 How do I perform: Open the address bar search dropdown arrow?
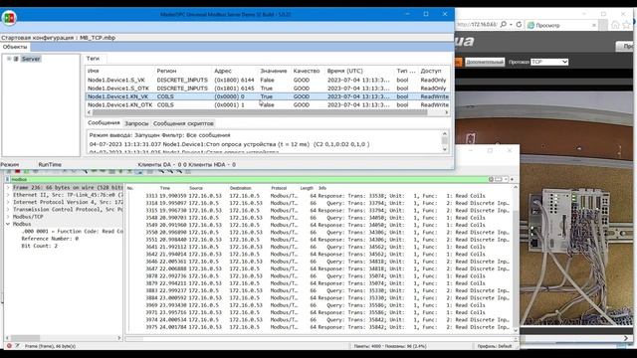511,25
